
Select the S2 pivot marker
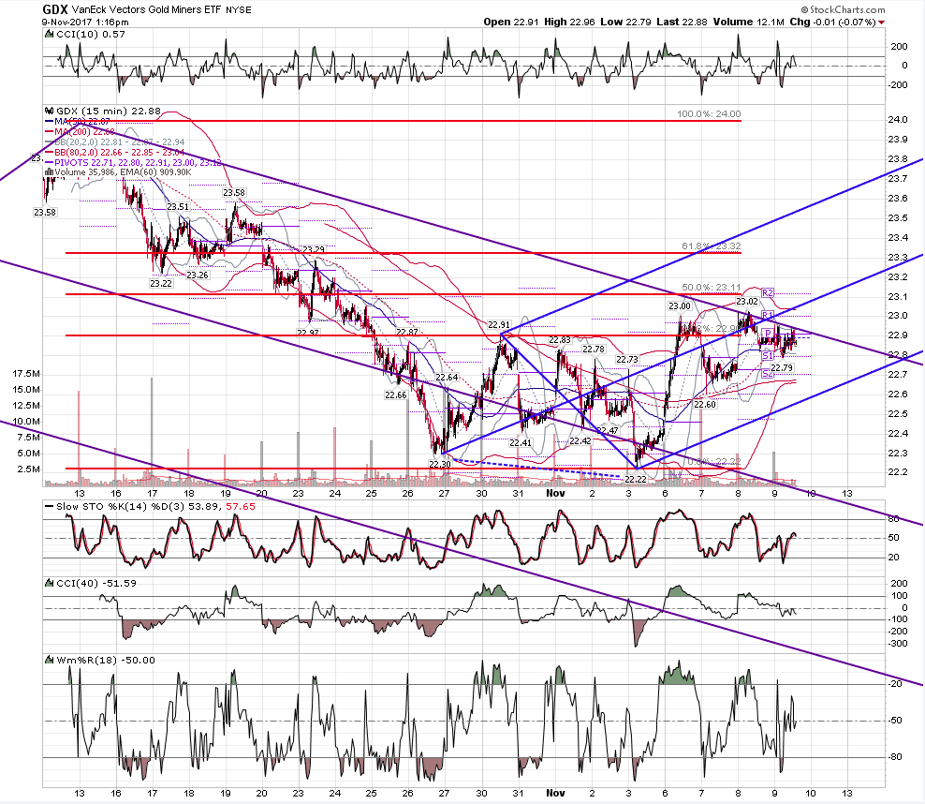(767, 374)
